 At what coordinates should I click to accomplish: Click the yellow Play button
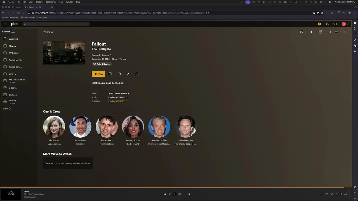pyautogui.click(x=98, y=74)
